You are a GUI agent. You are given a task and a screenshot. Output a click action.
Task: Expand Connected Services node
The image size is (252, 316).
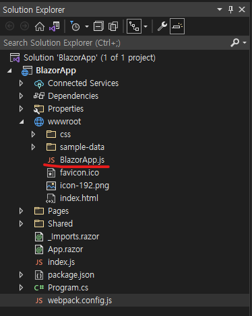pyautogui.click(x=21, y=83)
